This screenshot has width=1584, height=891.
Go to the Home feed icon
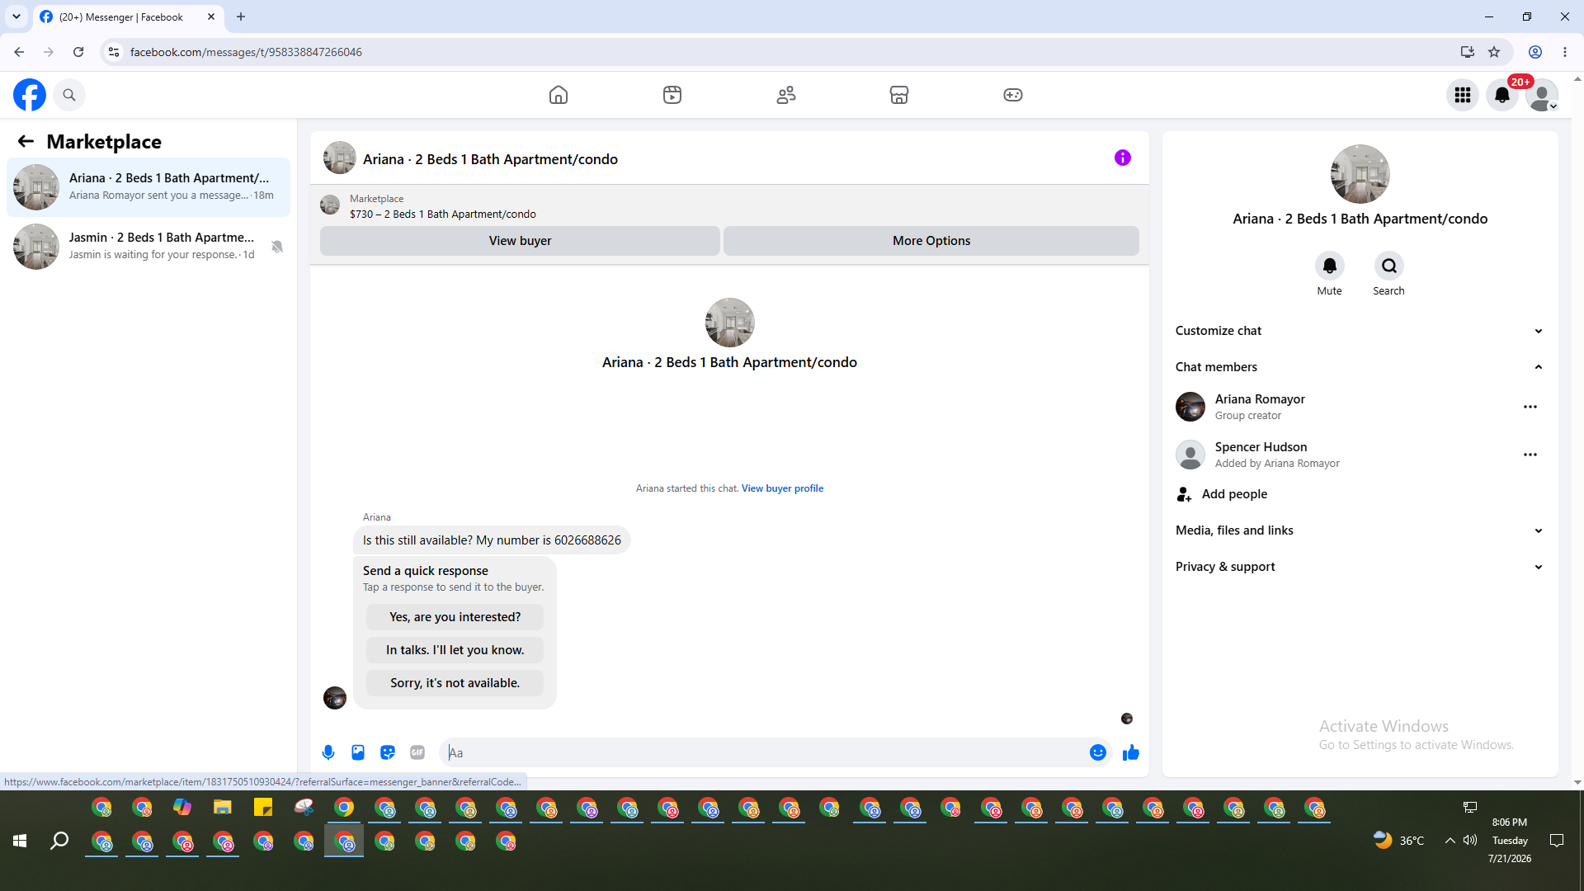click(x=559, y=95)
